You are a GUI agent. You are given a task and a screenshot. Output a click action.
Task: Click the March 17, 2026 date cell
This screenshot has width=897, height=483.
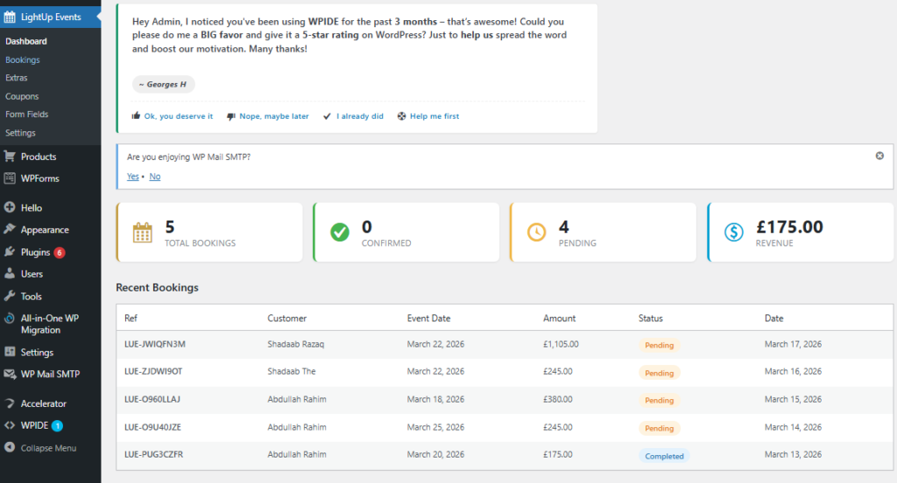(x=793, y=344)
